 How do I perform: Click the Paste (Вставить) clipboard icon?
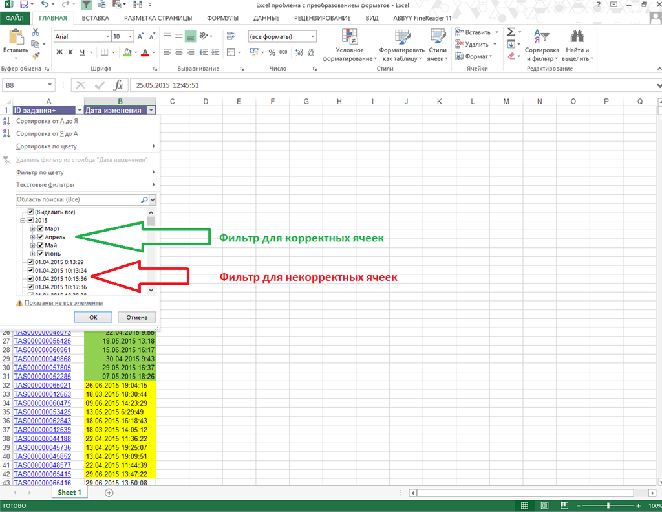pos(16,37)
